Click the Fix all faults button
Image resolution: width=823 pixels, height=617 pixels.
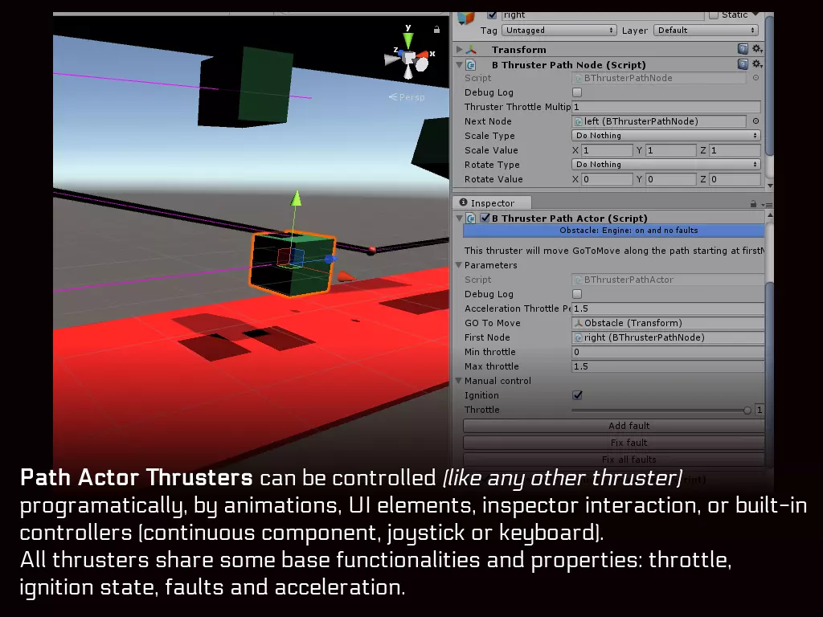pos(613,460)
